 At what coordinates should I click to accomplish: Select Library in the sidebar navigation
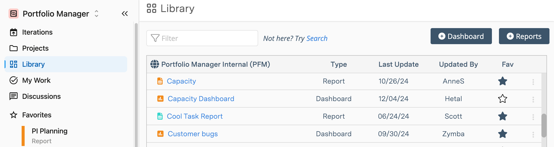33,64
